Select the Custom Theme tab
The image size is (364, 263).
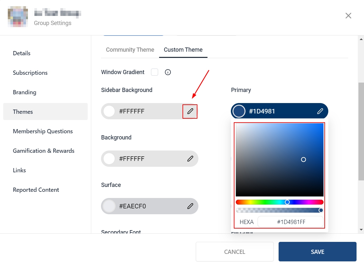[183, 50]
